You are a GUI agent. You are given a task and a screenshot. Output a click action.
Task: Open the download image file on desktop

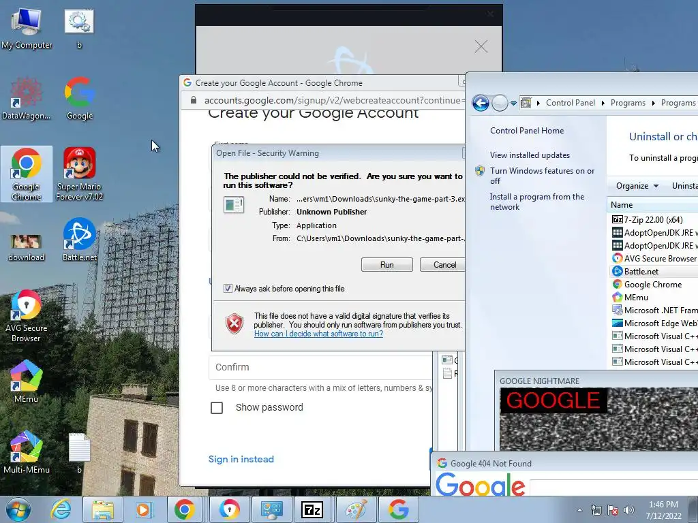[27, 247]
